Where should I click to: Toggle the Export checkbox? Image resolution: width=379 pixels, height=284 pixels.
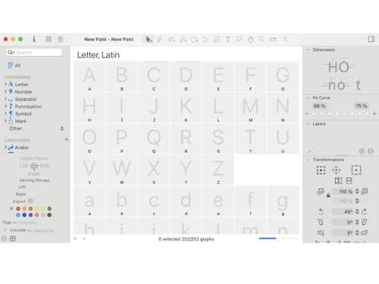tap(30, 201)
